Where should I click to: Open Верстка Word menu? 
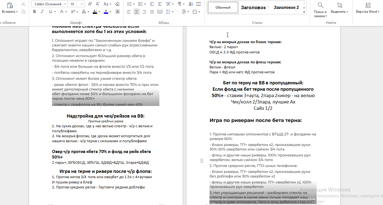[368, 12]
